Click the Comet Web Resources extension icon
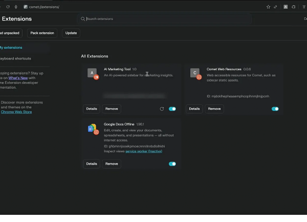Screen dimensions: 307x222 pyautogui.click(x=195, y=73)
